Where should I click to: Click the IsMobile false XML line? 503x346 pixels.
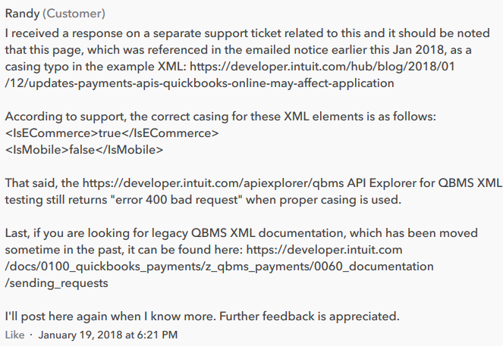click(84, 150)
